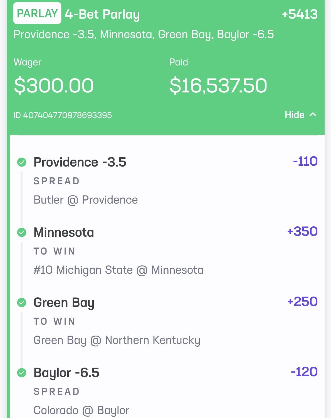The image size is (331, 418).
Task: Click the PARLAY badge label
Action: pyautogui.click(x=37, y=13)
